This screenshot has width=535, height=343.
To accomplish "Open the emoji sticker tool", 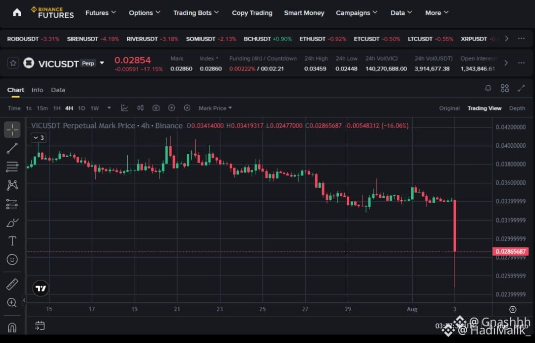I will tap(12, 260).
